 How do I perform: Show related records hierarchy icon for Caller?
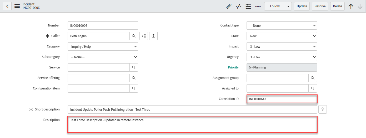pyautogui.click(x=144, y=36)
